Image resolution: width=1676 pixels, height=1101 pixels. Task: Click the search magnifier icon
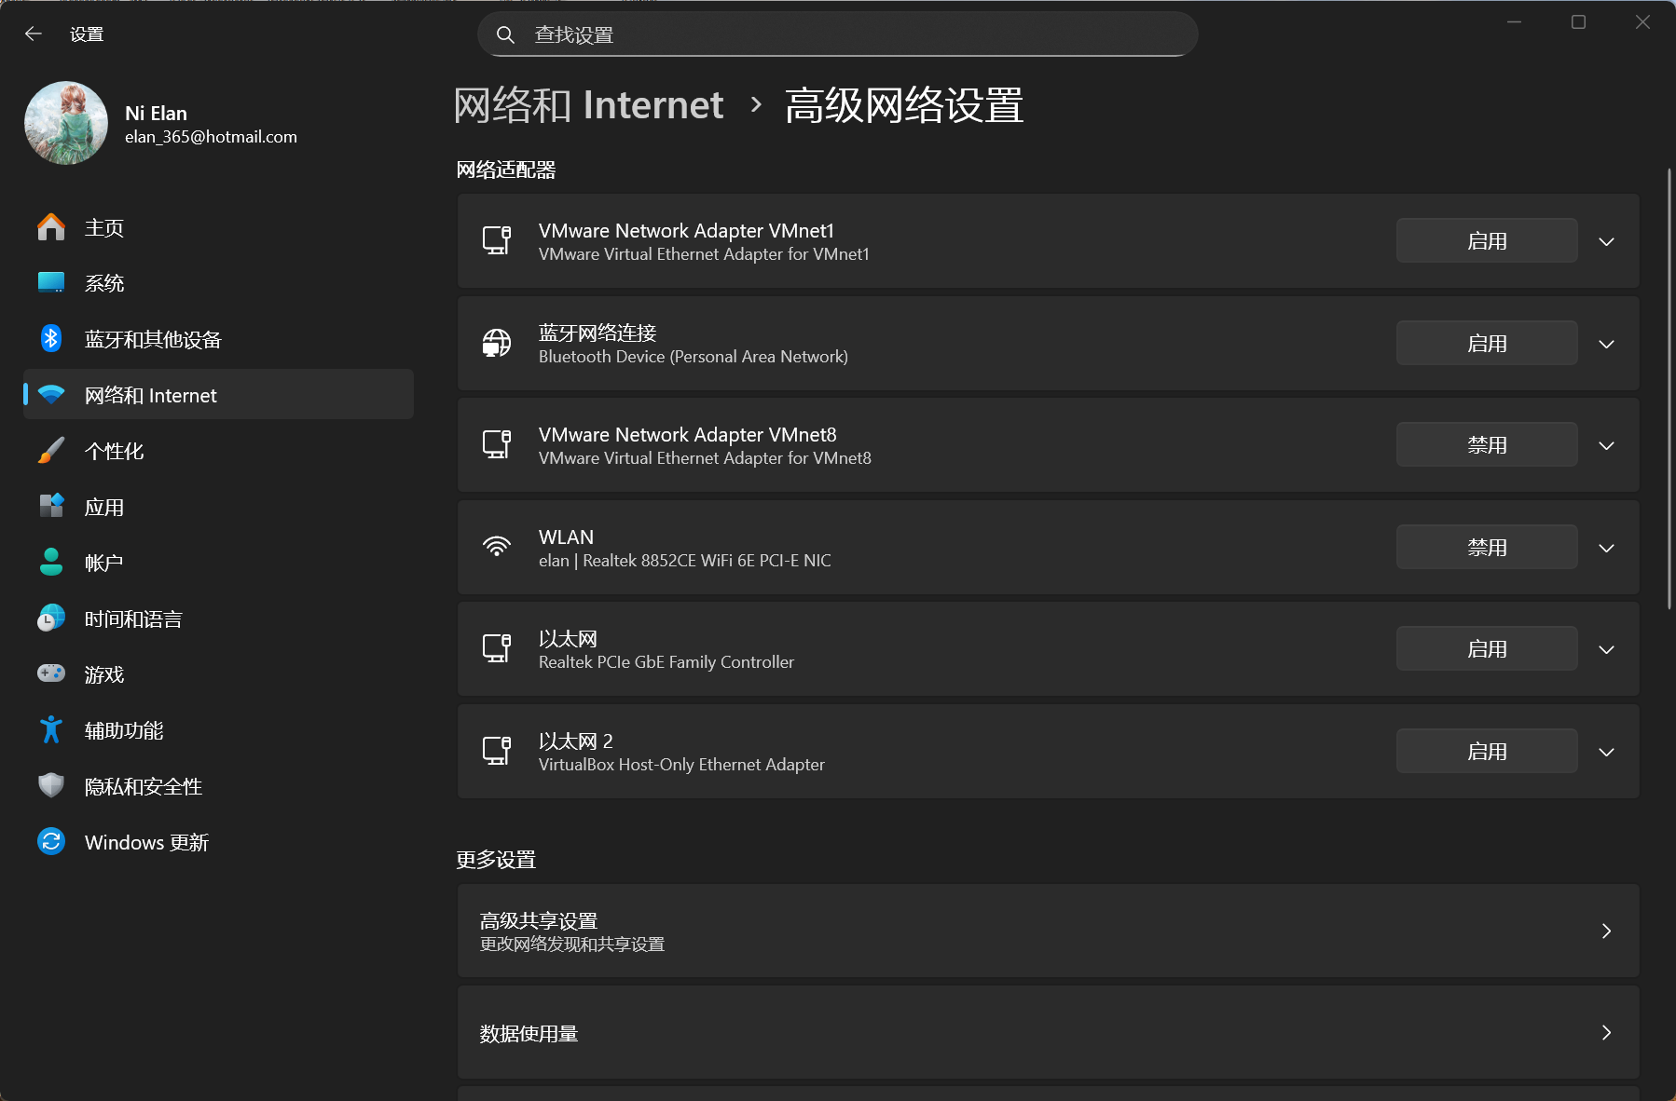point(505,35)
